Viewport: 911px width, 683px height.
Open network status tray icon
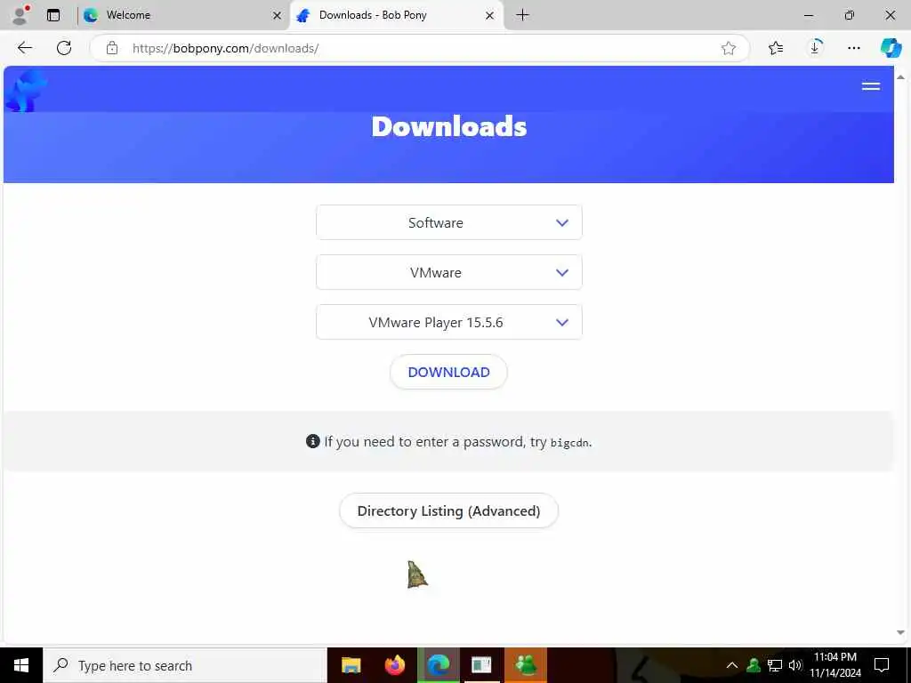(775, 665)
